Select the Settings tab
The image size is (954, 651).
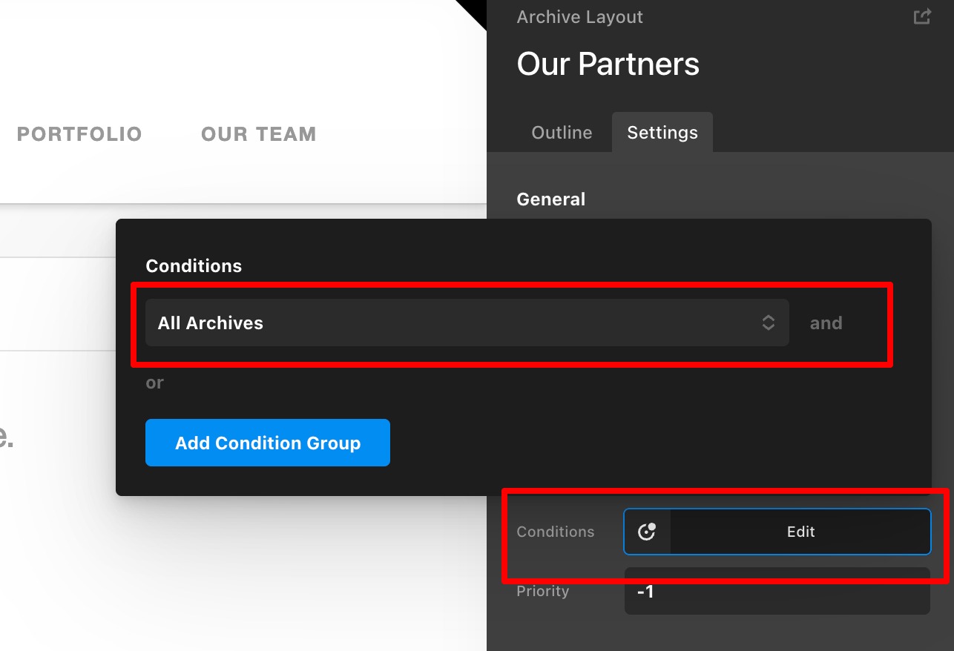[x=662, y=133]
